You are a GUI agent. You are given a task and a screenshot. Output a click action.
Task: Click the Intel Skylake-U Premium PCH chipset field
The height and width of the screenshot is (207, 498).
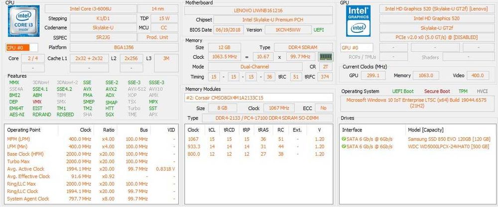click(x=273, y=20)
